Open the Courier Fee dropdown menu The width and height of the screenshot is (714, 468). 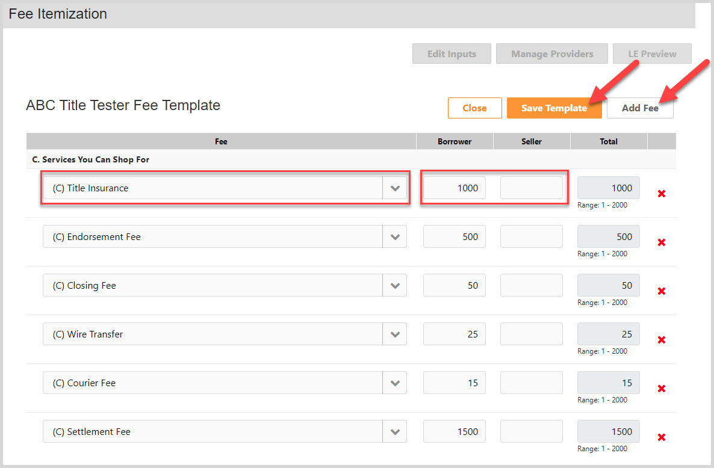(395, 383)
